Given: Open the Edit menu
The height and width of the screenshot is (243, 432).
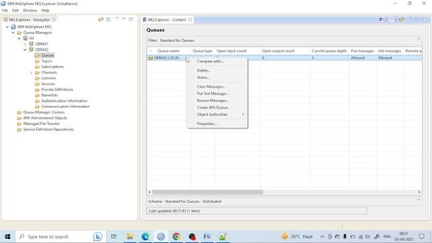Looking at the screenshot, I should 16,10.
